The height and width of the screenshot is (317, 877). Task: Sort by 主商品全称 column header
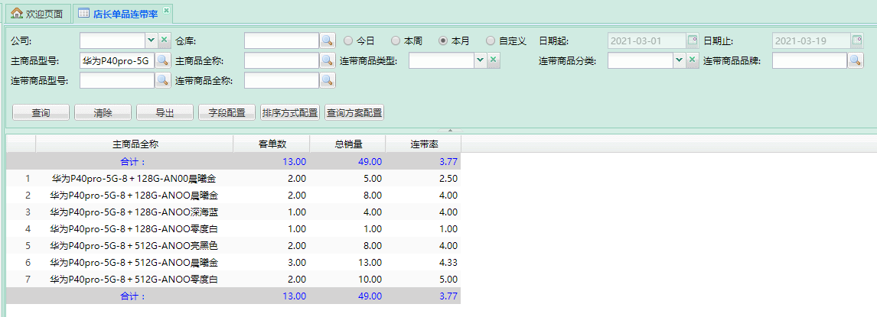[134, 144]
